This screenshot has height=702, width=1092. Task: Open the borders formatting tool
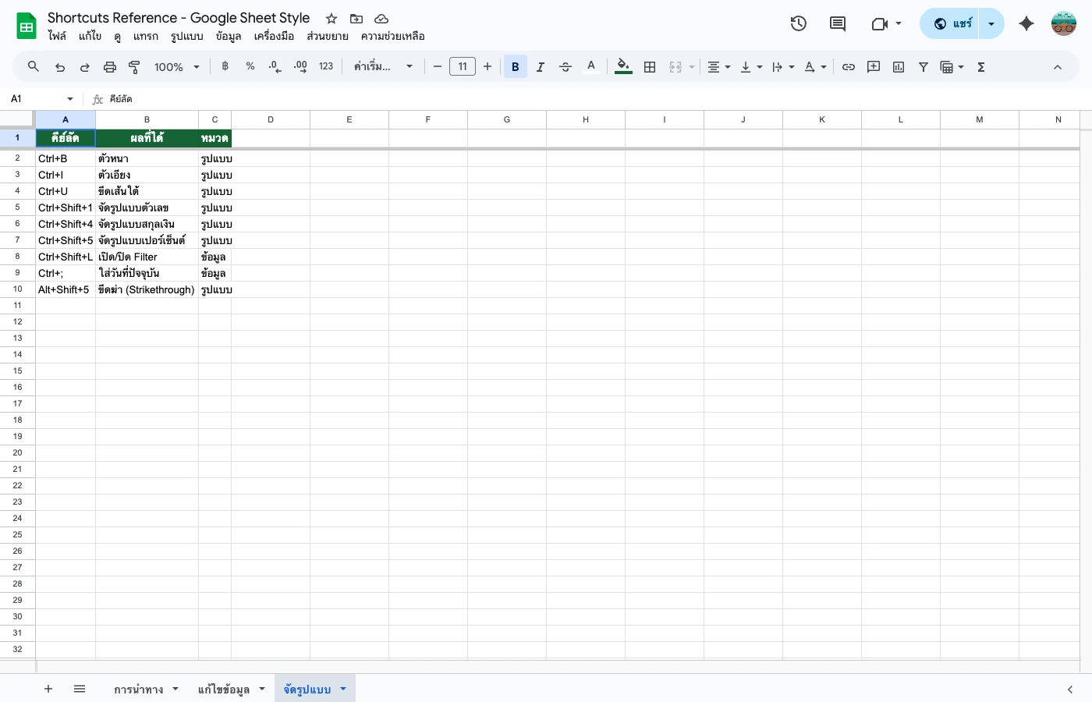(650, 66)
